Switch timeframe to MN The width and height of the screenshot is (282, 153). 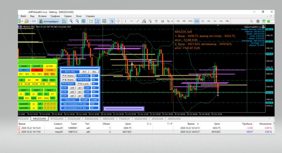(227, 21)
